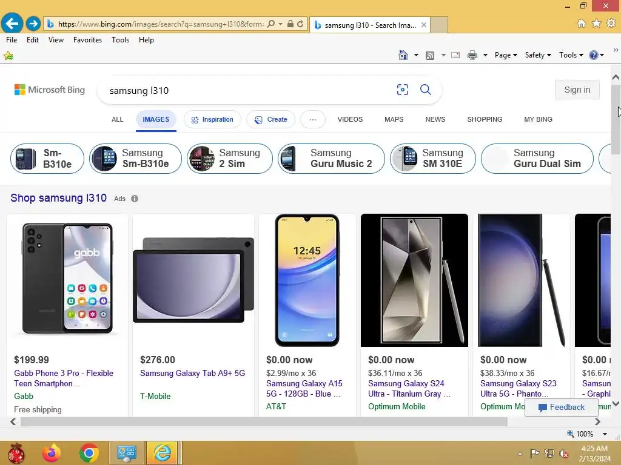Show hidden tray icons arrow
Image resolution: width=621 pixels, height=465 pixels.
click(520, 453)
